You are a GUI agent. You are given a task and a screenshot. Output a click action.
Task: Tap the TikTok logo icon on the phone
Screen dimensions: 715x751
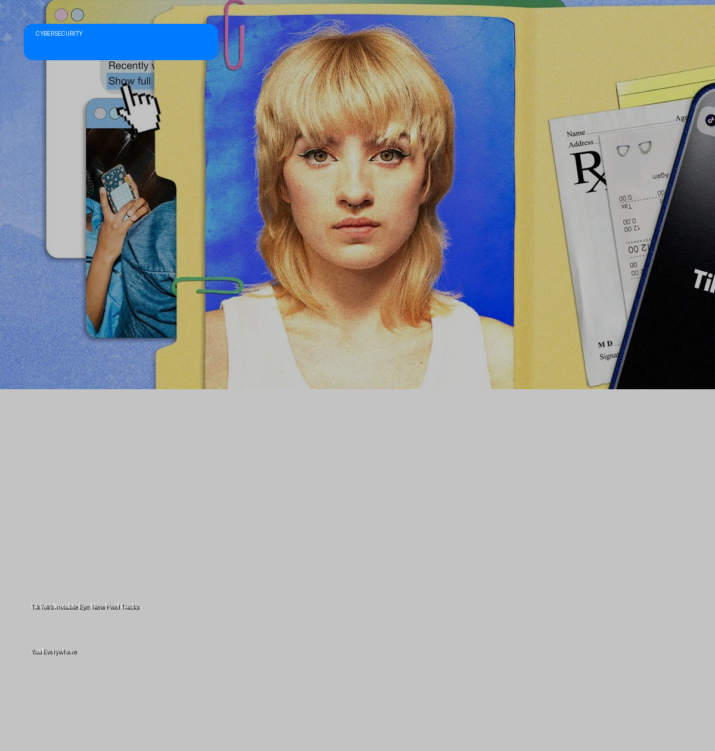click(x=710, y=120)
